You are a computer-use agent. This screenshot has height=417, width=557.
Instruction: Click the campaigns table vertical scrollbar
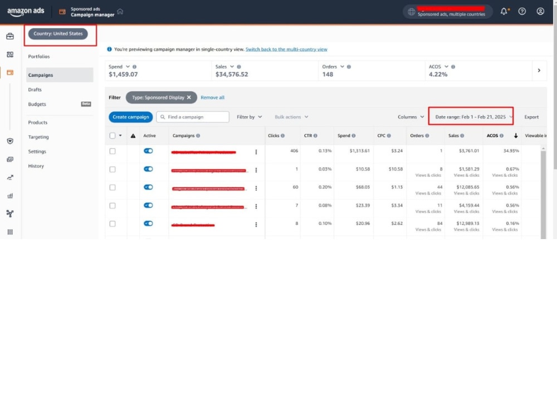[543, 193]
